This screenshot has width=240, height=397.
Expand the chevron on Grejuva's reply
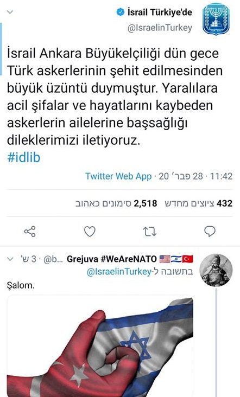pyautogui.click(x=10, y=259)
